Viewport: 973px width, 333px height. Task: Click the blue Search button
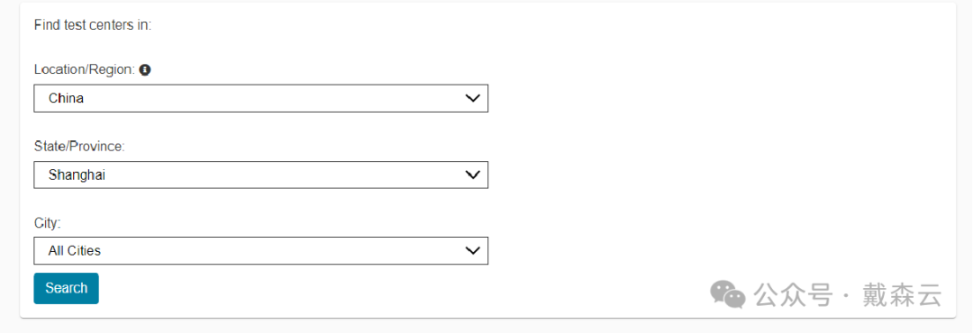(66, 288)
